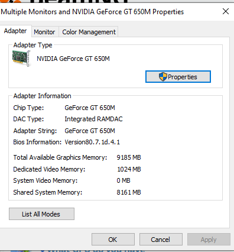Click the Chip Type value text

[x=90, y=108]
